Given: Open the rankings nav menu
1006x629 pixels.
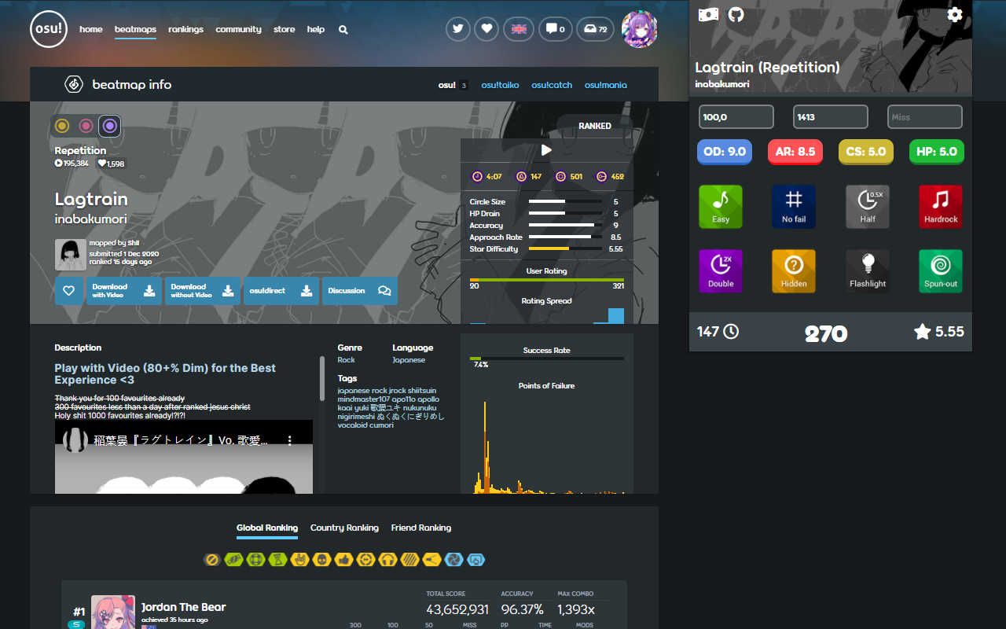Looking at the screenshot, I should pos(185,30).
